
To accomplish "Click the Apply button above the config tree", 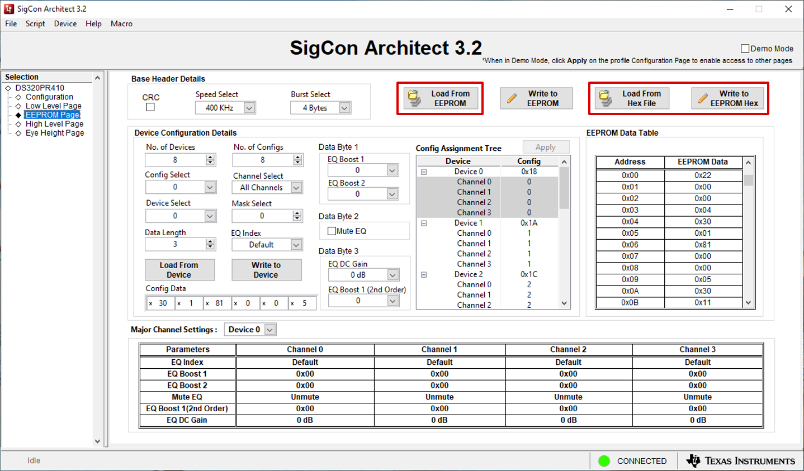I will click(546, 147).
